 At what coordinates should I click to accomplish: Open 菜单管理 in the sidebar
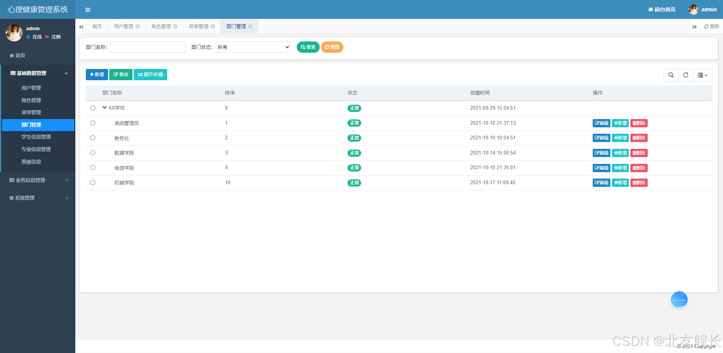pos(31,112)
